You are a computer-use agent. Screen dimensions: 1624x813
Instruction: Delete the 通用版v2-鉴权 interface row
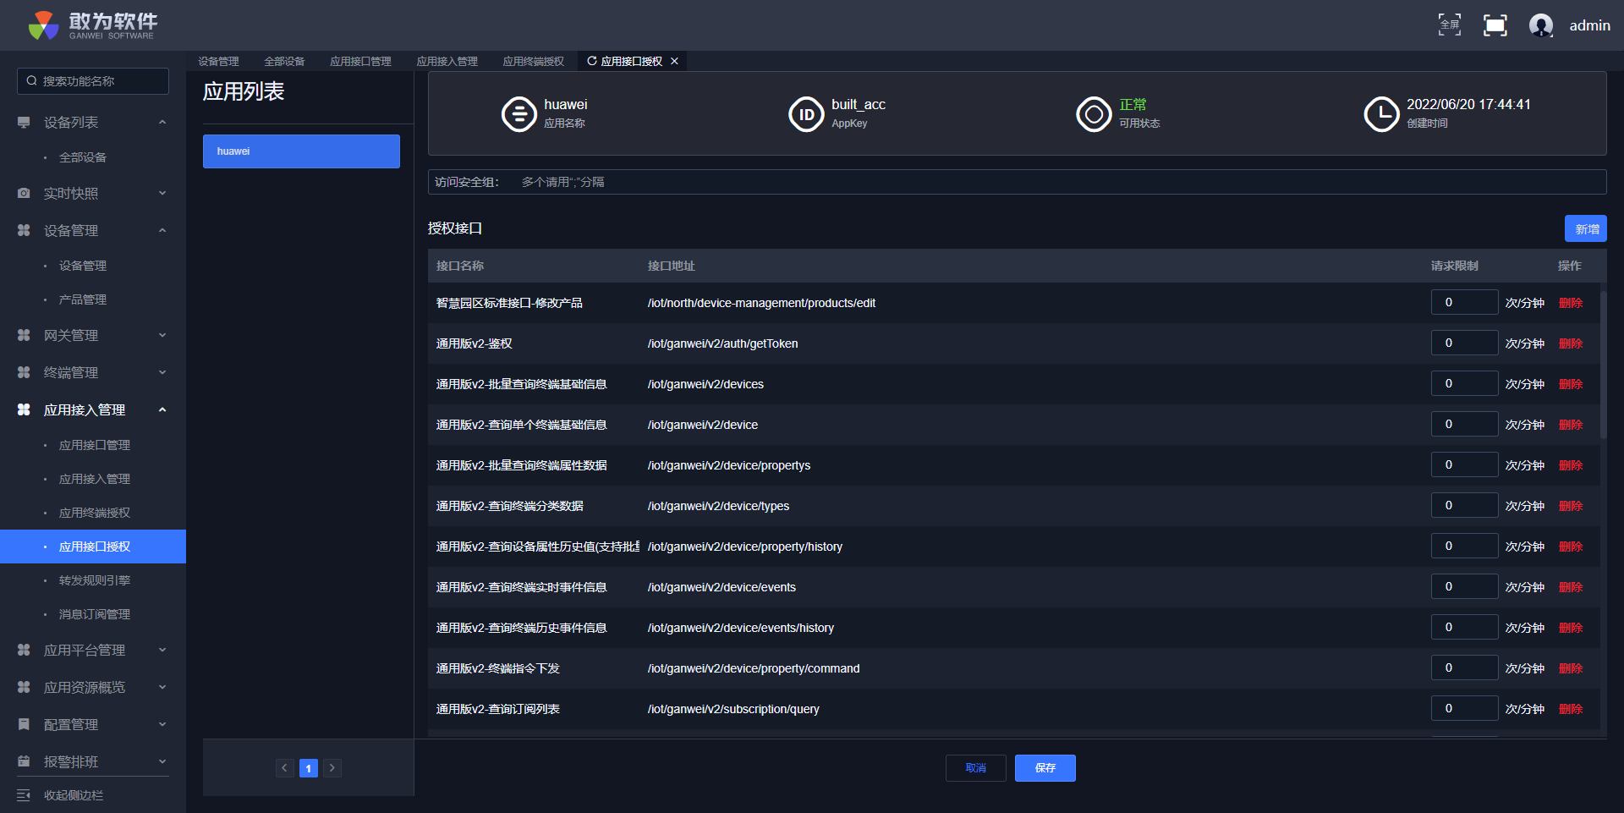click(x=1571, y=343)
